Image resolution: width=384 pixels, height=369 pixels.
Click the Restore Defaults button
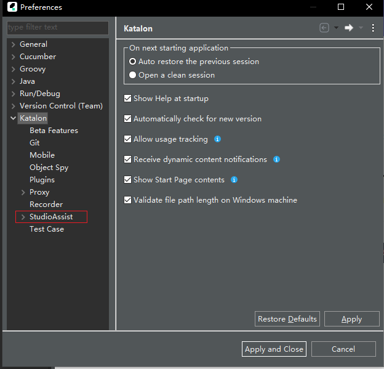(287, 318)
